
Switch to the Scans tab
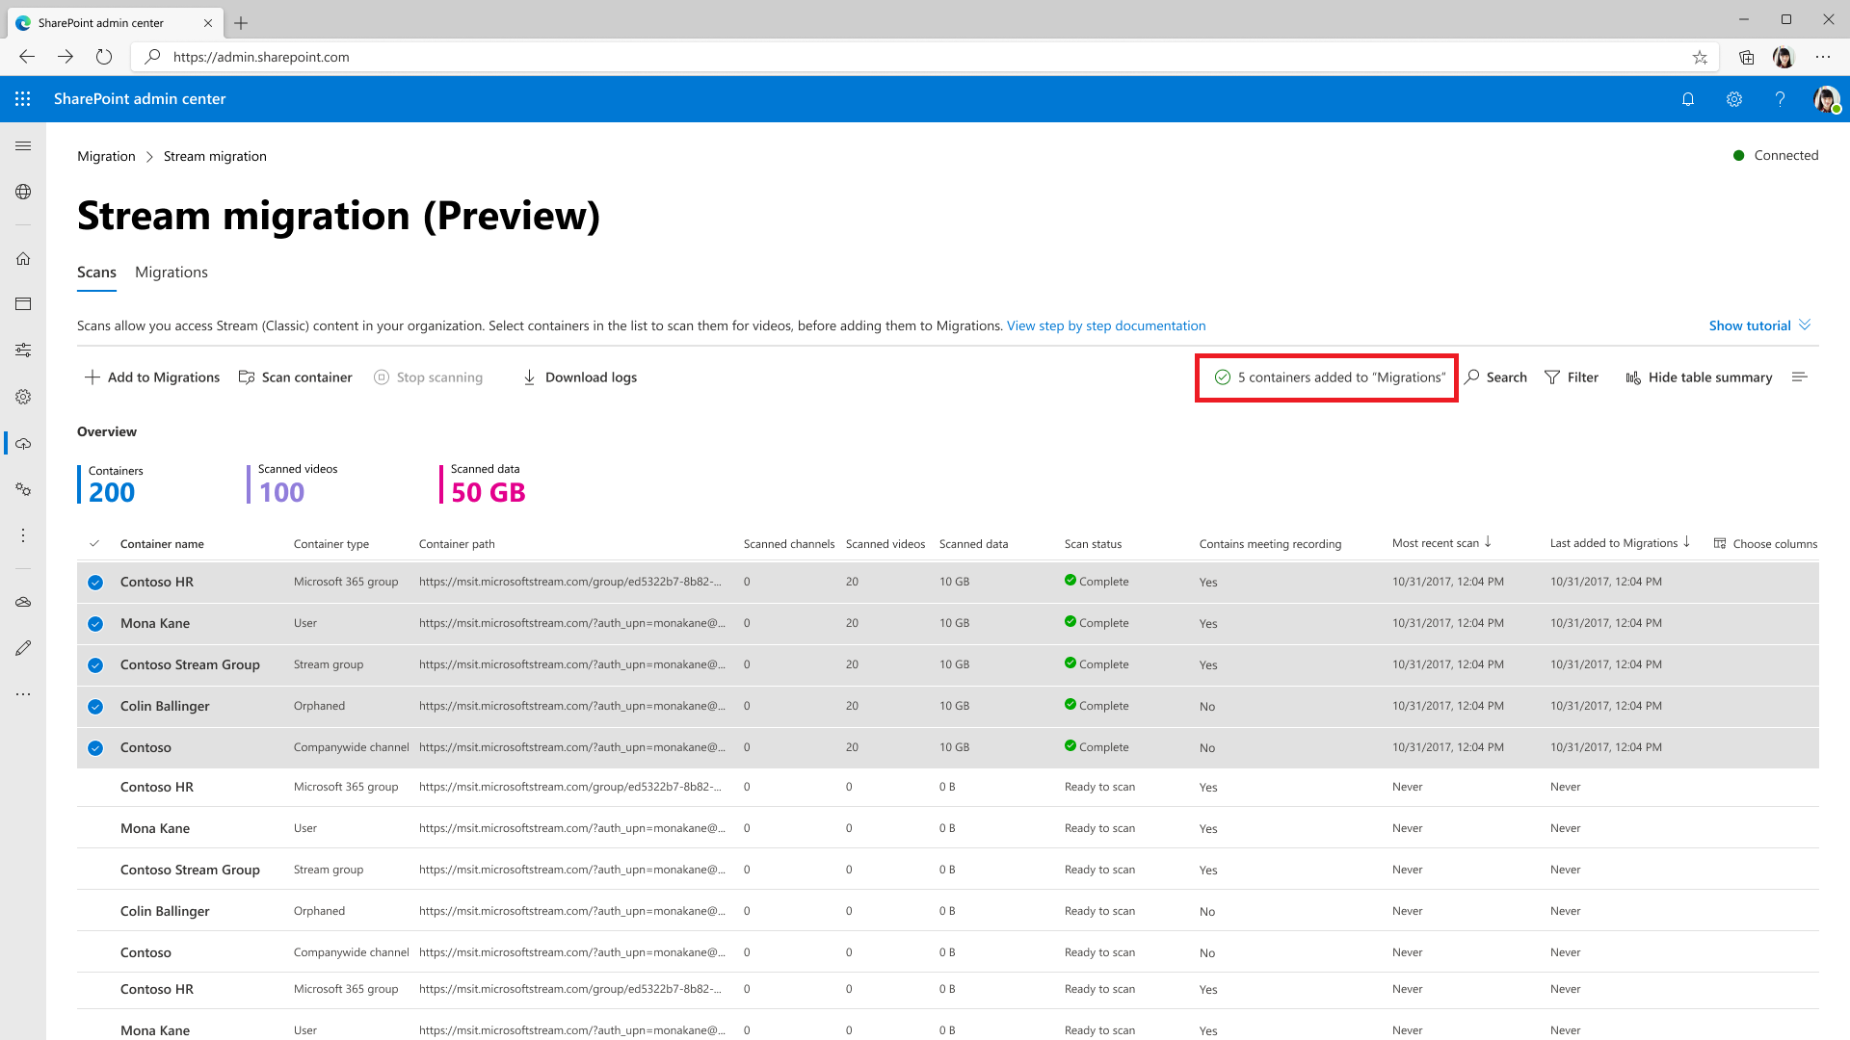pos(96,273)
